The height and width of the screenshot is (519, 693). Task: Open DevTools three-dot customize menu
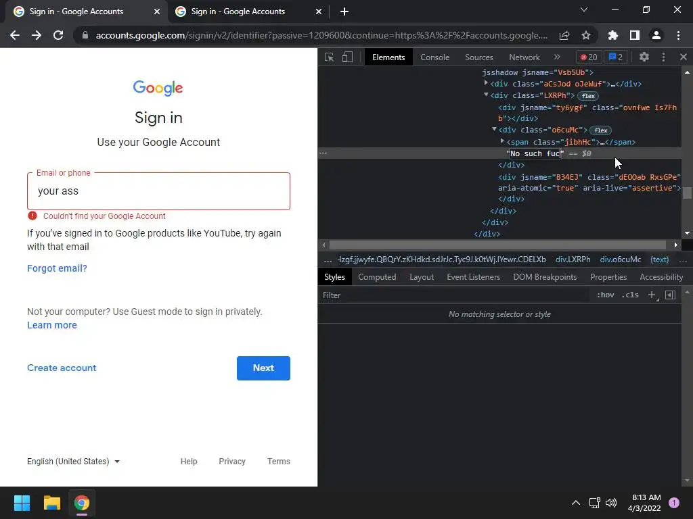(663, 57)
